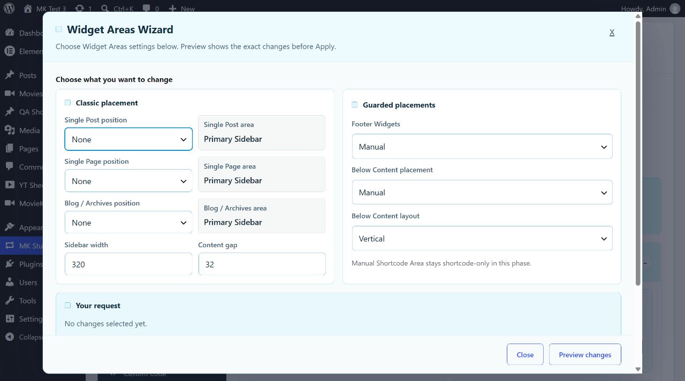Open the Media library icon

click(x=10, y=130)
